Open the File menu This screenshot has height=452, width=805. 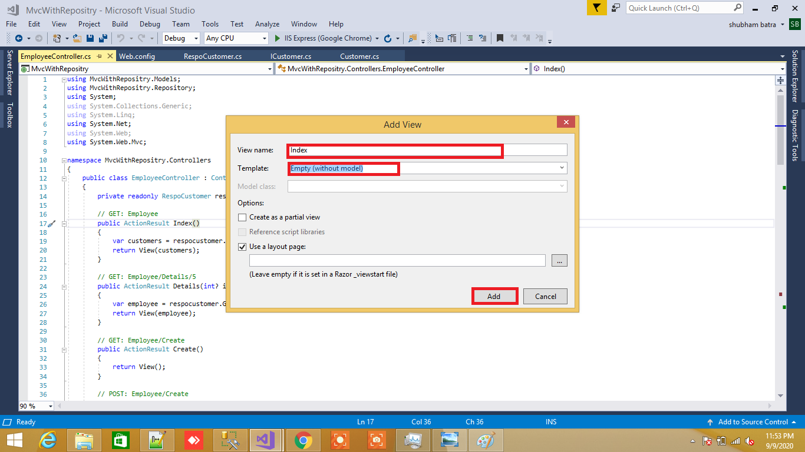(11, 24)
